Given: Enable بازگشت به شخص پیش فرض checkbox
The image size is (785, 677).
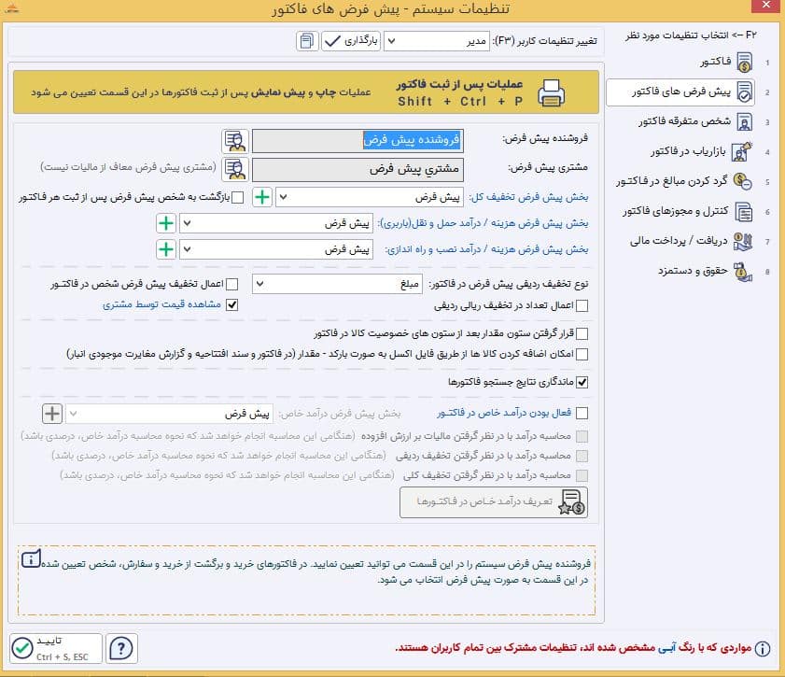Looking at the screenshot, I should [238, 197].
